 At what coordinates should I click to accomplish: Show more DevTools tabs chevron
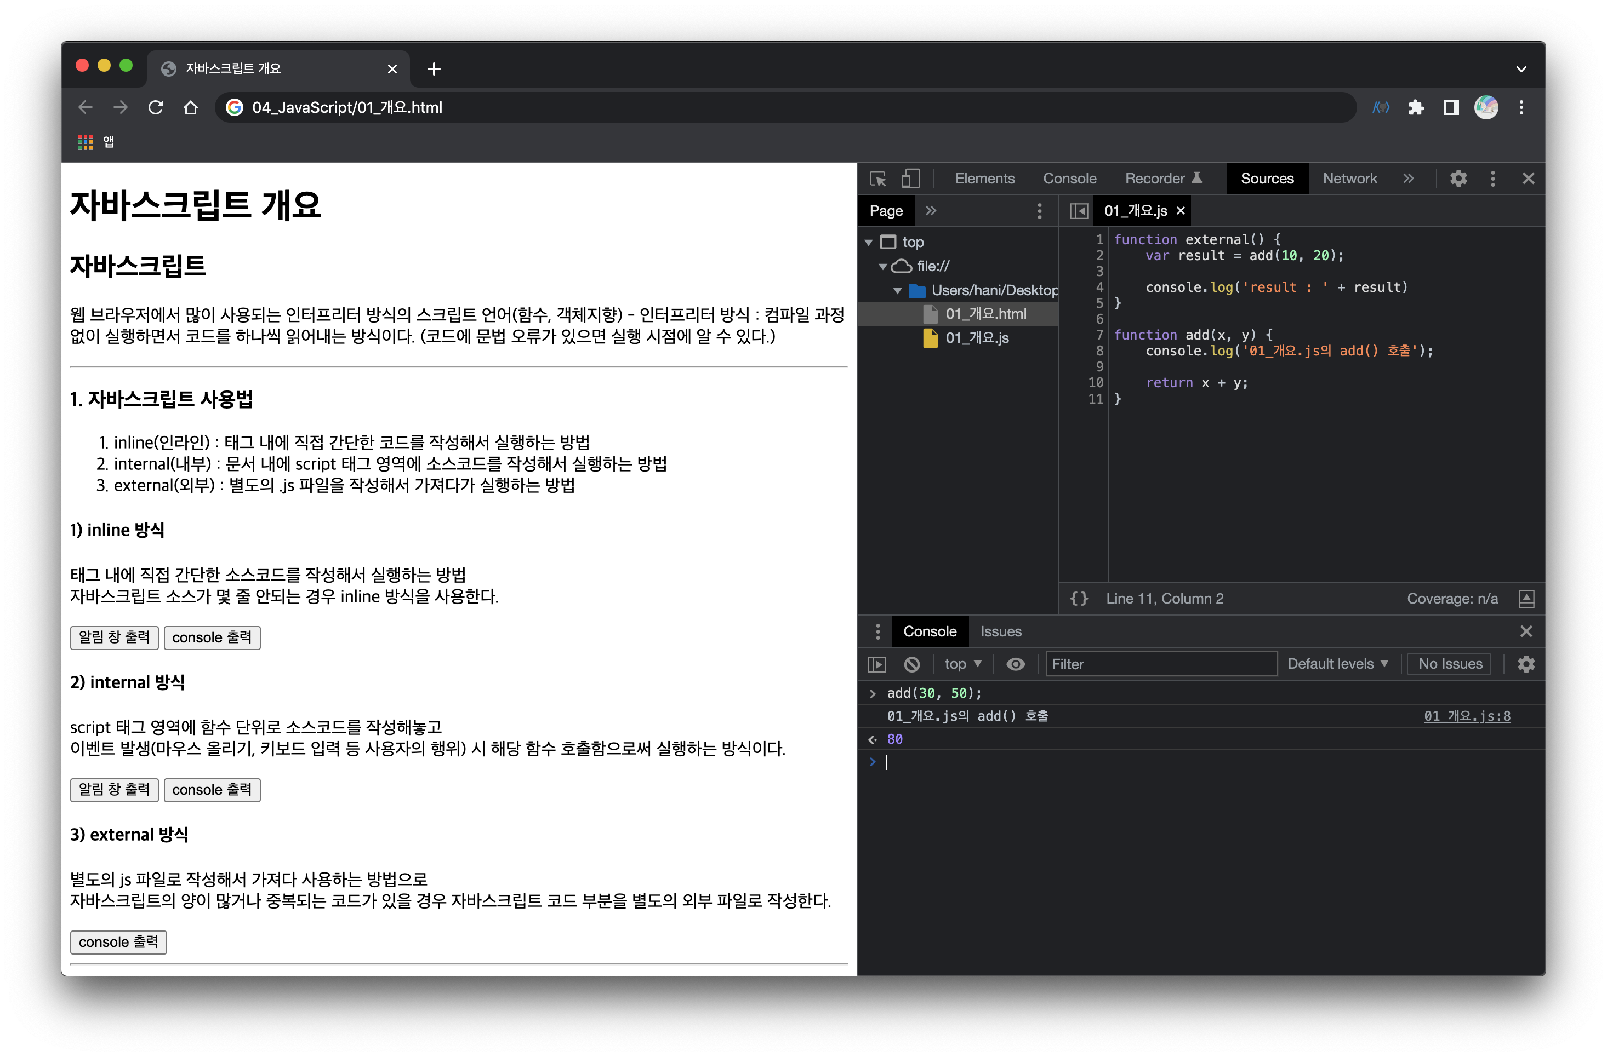pos(1409,179)
